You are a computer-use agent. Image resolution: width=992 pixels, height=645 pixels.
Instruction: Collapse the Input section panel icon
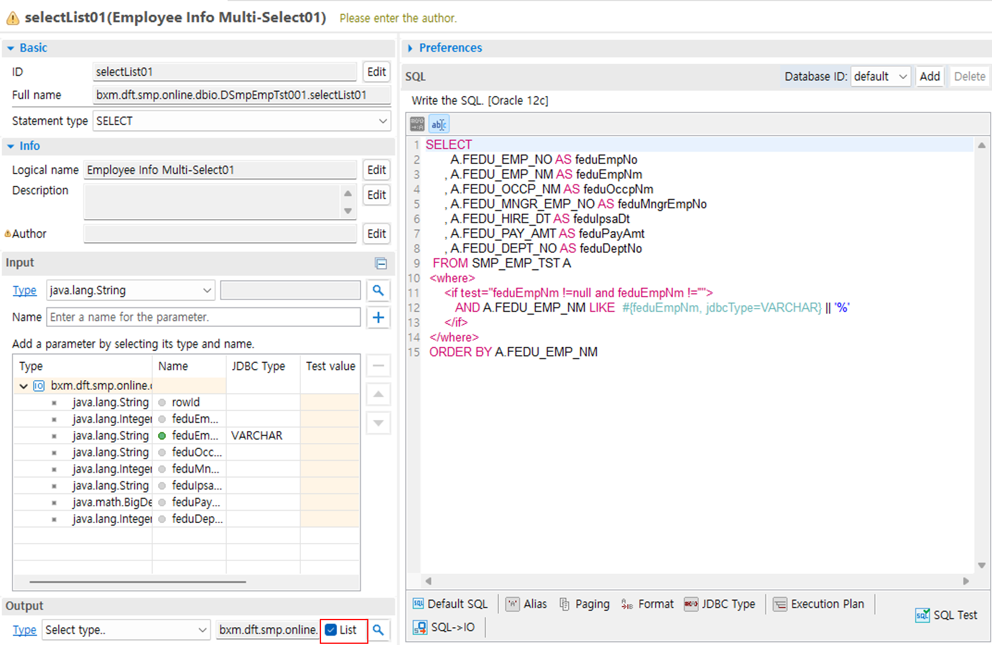381,263
